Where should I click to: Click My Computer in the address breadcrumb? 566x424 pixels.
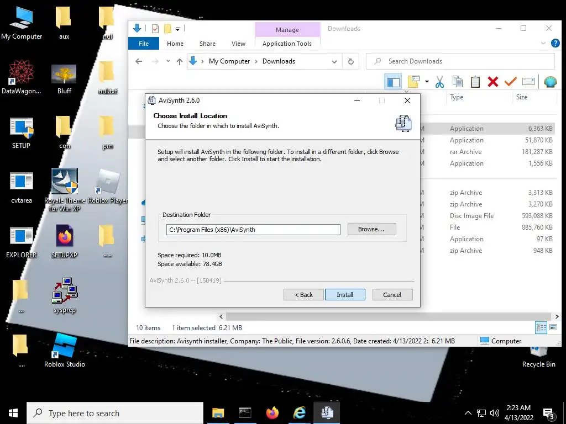tap(229, 61)
